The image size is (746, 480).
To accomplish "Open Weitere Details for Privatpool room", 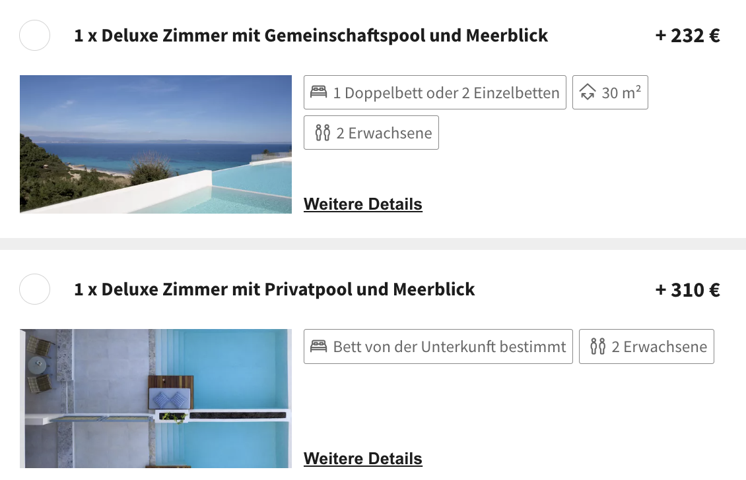I will coord(363,458).
